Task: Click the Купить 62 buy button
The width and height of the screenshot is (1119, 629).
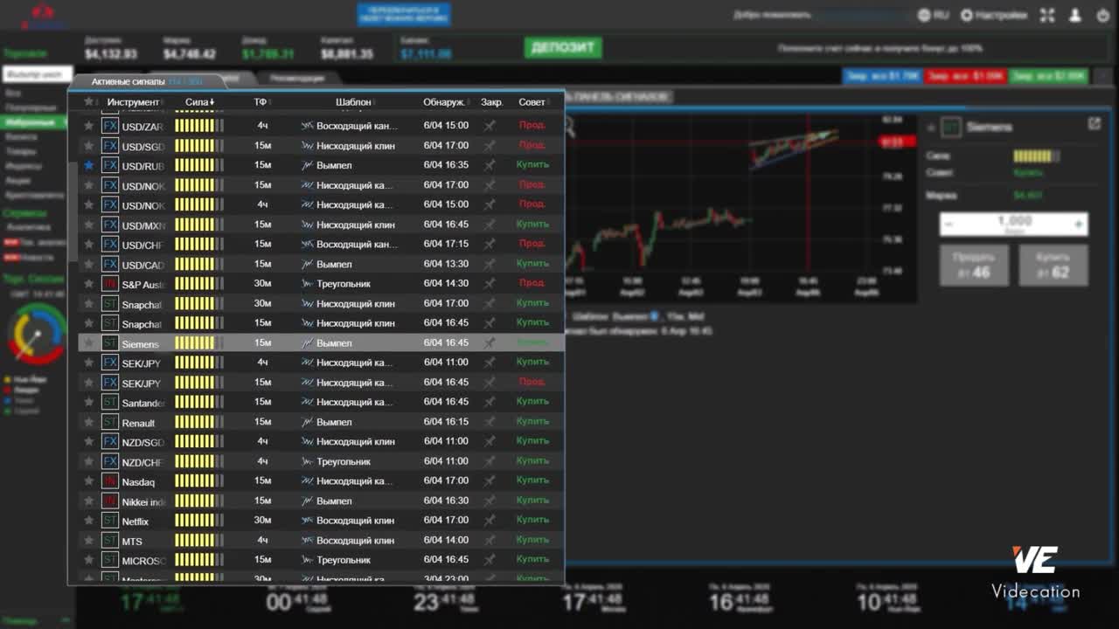Action: (1053, 265)
